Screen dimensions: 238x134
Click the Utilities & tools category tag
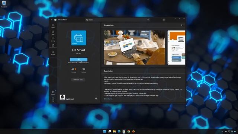pos(78,80)
